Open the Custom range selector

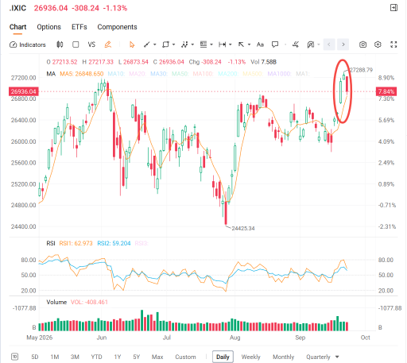point(185,357)
